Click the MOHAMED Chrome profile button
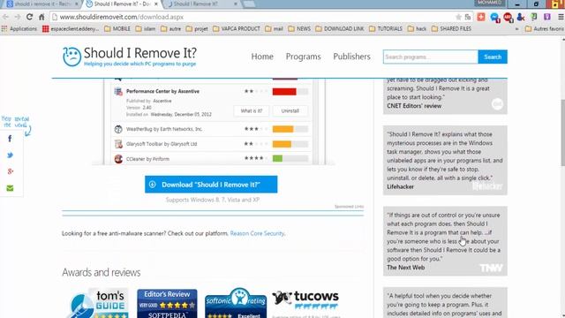Screen dimensions: 565x318 click(489, 3)
